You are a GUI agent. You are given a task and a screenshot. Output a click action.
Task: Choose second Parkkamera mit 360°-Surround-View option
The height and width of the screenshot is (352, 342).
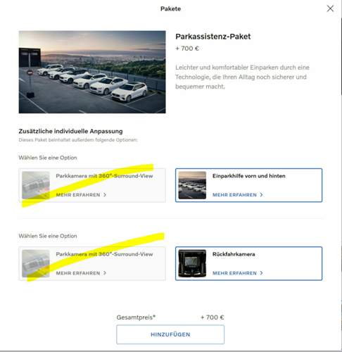tap(92, 263)
